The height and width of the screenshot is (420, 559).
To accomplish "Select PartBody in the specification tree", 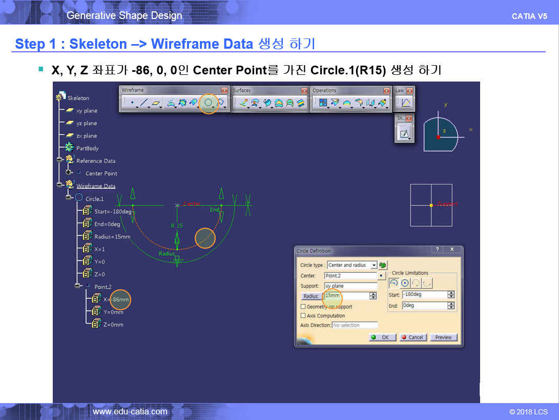I will tap(87, 148).
